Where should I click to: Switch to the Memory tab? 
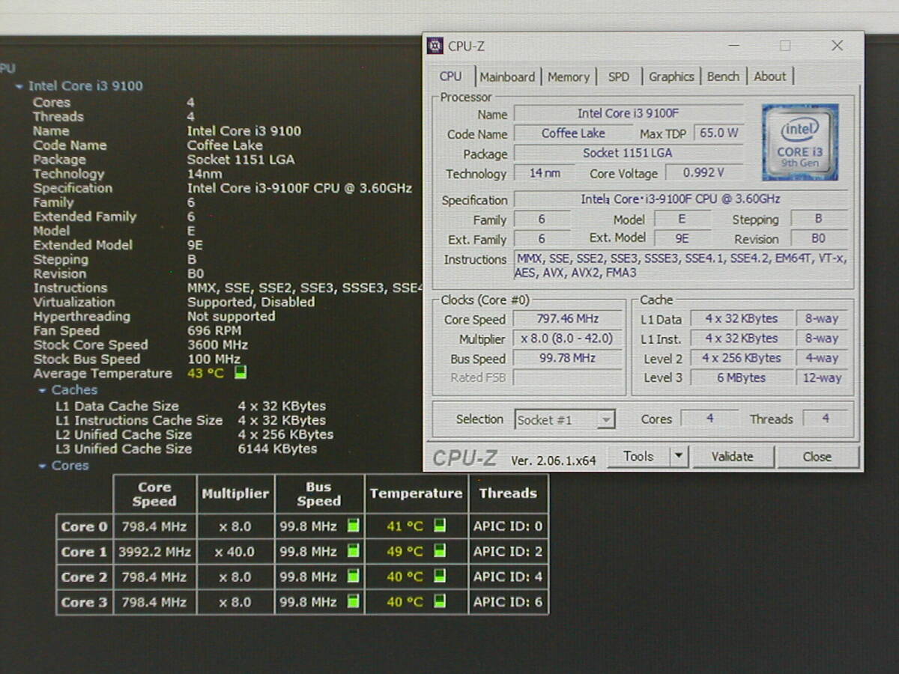pos(568,76)
